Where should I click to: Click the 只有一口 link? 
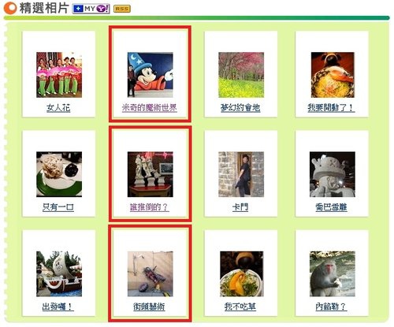click(58, 207)
